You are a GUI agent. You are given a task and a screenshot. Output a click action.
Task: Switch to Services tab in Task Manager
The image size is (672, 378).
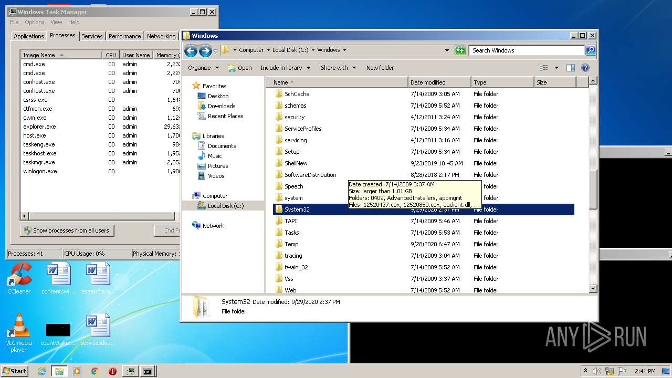[92, 36]
